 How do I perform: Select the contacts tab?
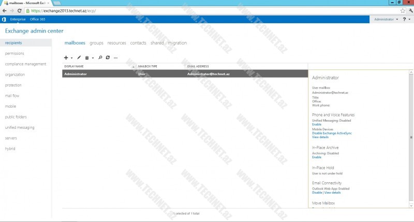point(138,43)
